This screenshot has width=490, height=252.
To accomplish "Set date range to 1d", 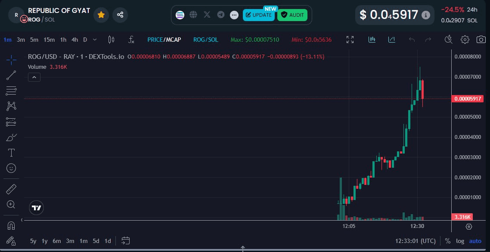I will (x=108, y=241).
